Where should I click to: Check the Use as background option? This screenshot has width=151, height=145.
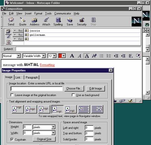[73, 95]
